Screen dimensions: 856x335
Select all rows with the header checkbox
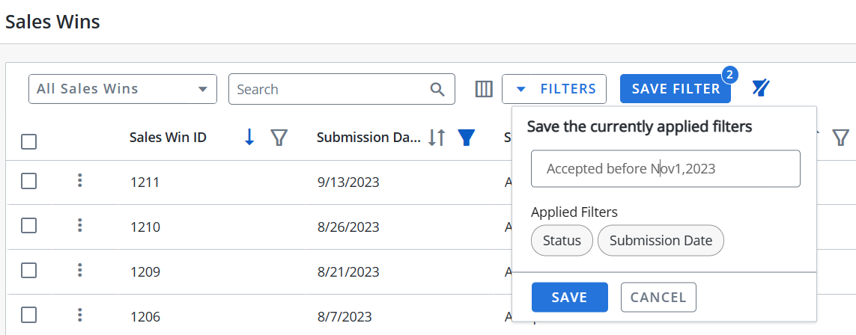point(29,142)
